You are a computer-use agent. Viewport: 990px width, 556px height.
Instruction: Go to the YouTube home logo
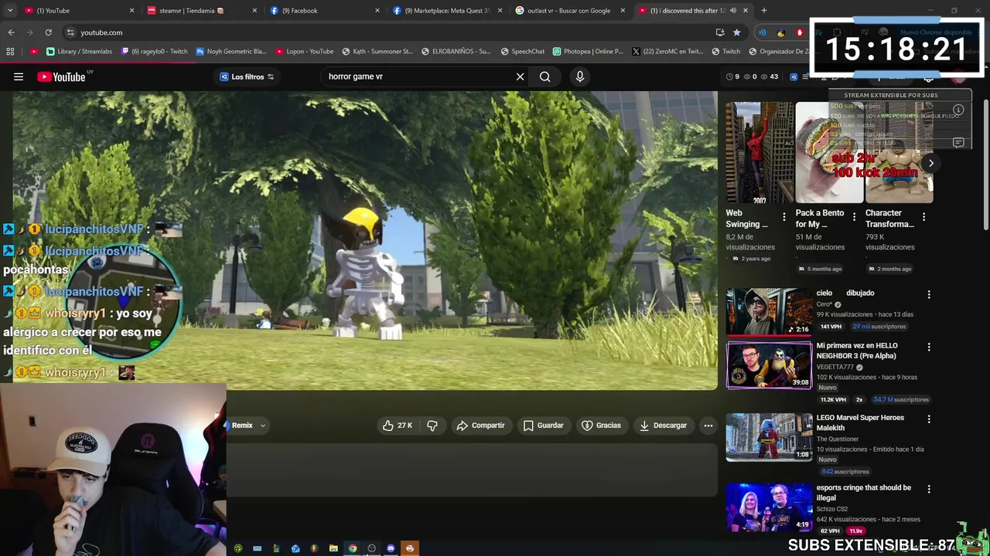tap(61, 76)
